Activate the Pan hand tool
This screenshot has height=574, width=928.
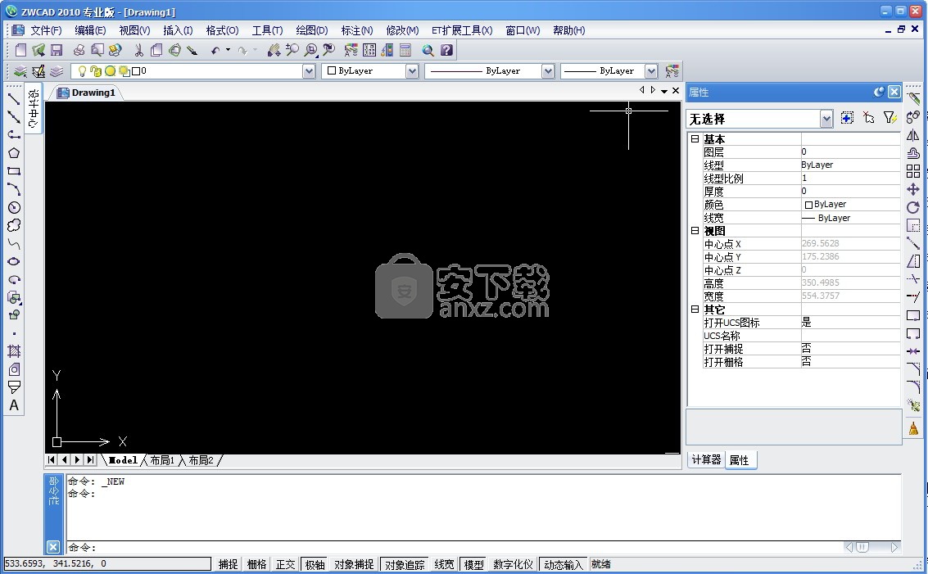(274, 50)
